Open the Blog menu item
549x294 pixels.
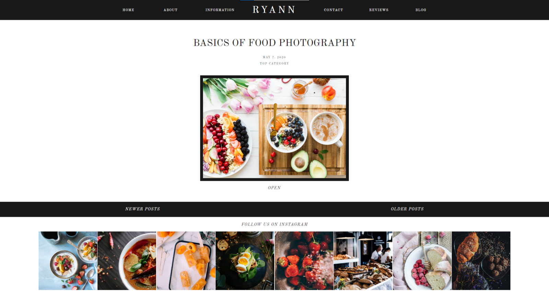(x=421, y=10)
